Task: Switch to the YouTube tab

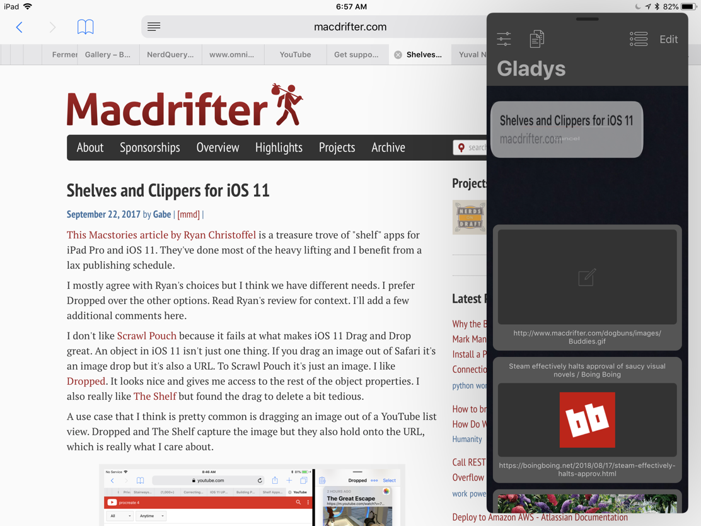Action: (x=295, y=55)
